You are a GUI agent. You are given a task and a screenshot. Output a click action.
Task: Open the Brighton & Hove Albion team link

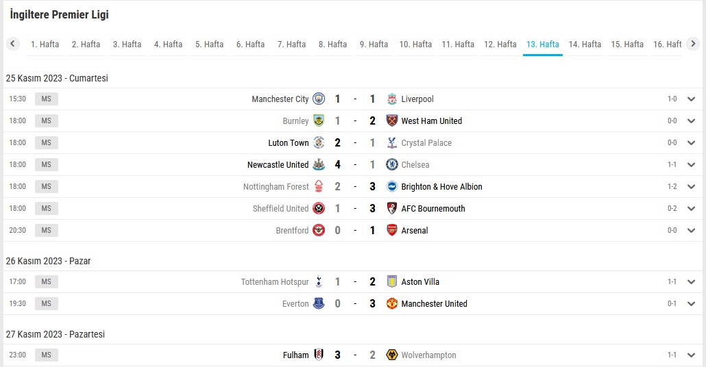tap(441, 187)
